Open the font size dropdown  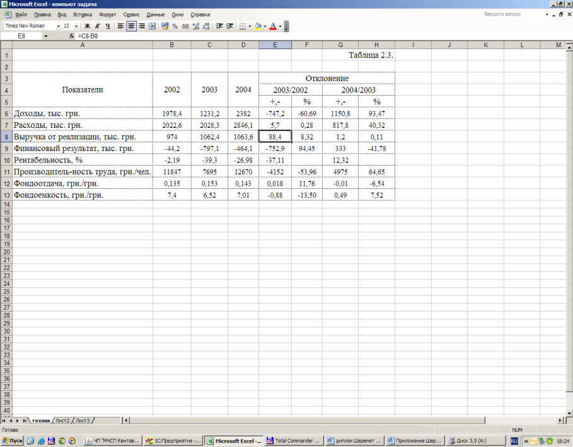pos(76,26)
